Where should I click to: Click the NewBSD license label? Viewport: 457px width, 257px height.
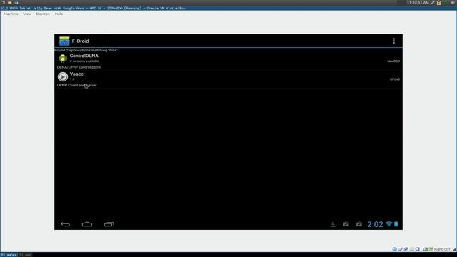click(393, 61)
